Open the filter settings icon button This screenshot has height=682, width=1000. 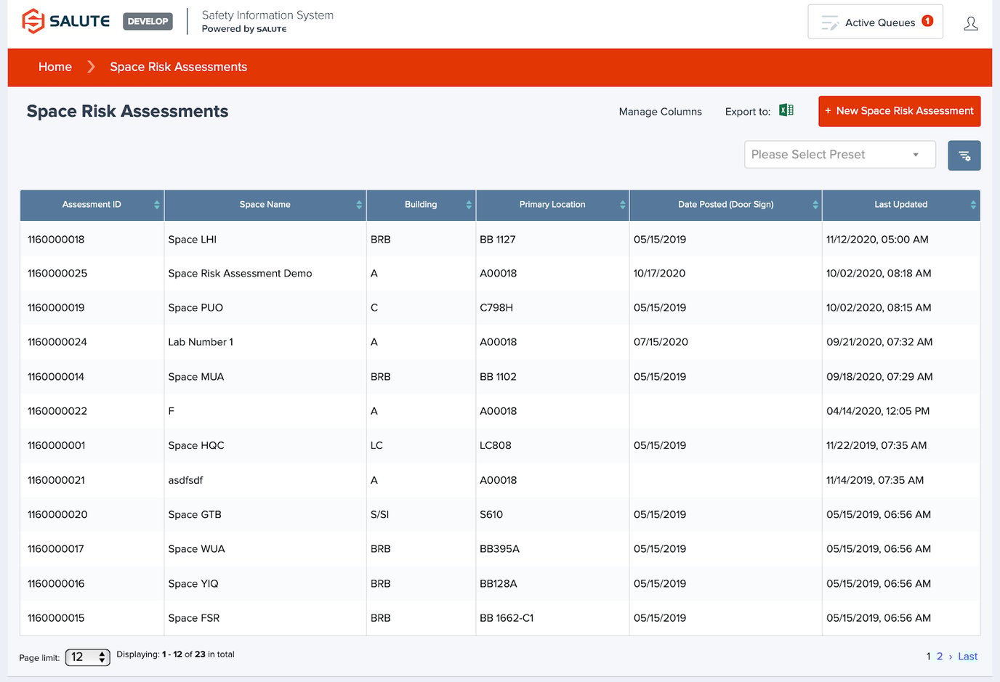[x=964, y=155]
